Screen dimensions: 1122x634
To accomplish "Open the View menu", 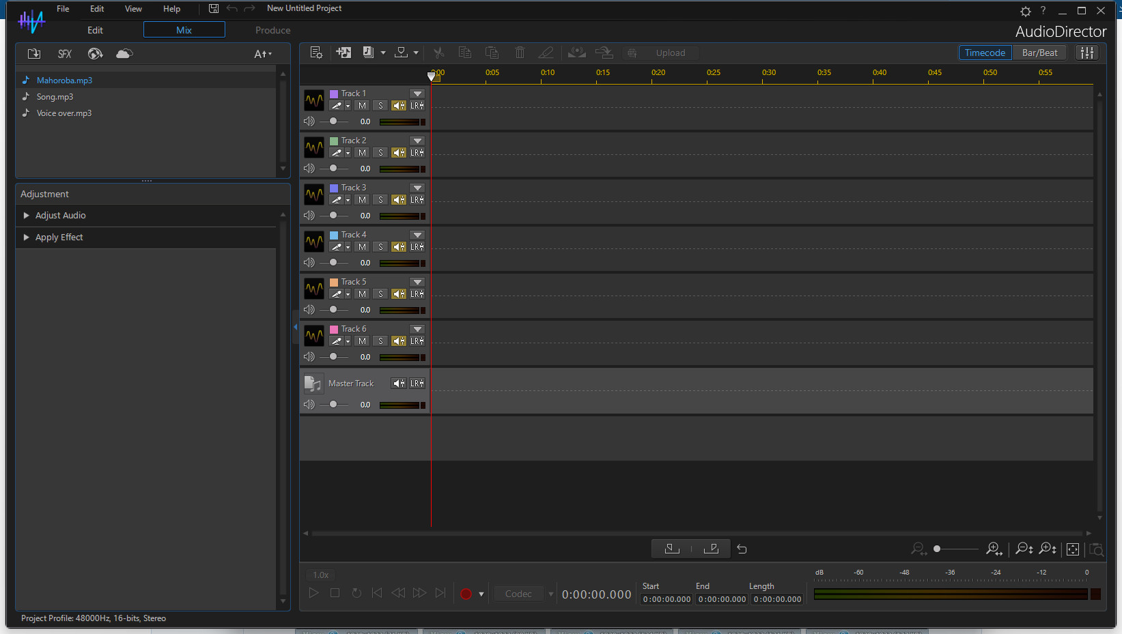I will (x=133, y=9).
